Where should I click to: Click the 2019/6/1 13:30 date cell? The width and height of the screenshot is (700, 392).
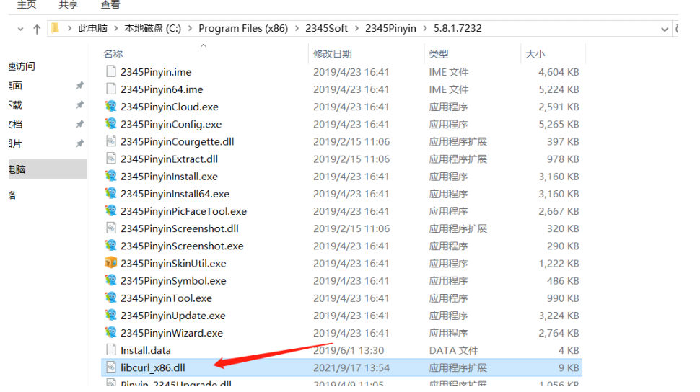pyautogui.click(x=349, y=350)
